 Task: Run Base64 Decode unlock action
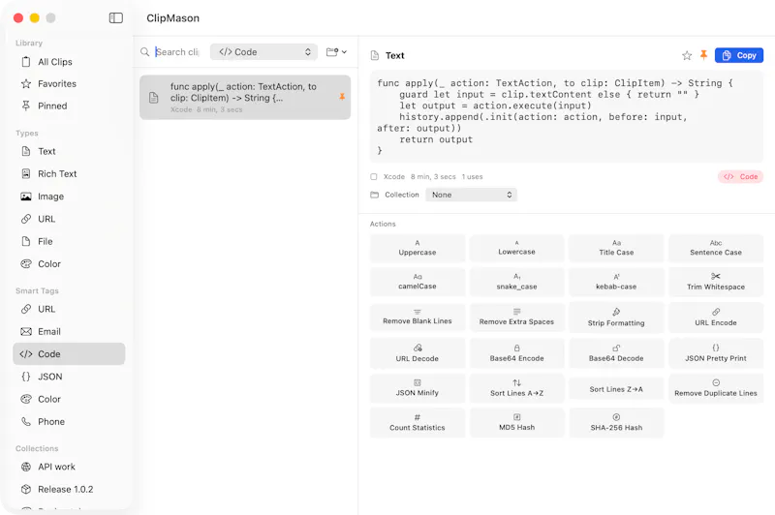point(616,353)
